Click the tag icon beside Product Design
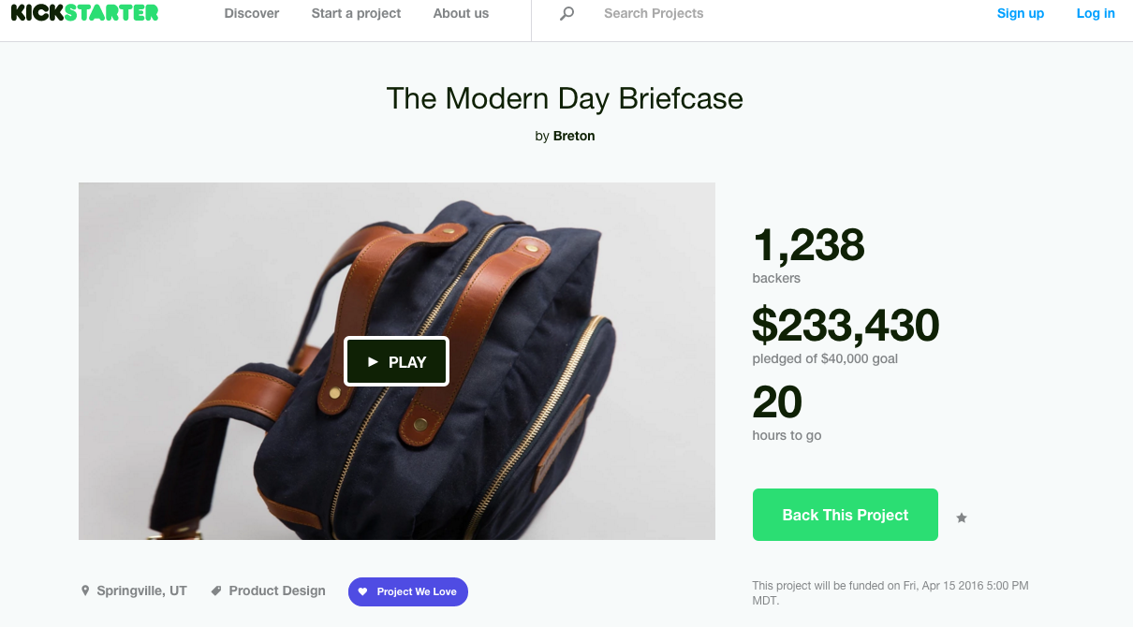 coord(216,591)
